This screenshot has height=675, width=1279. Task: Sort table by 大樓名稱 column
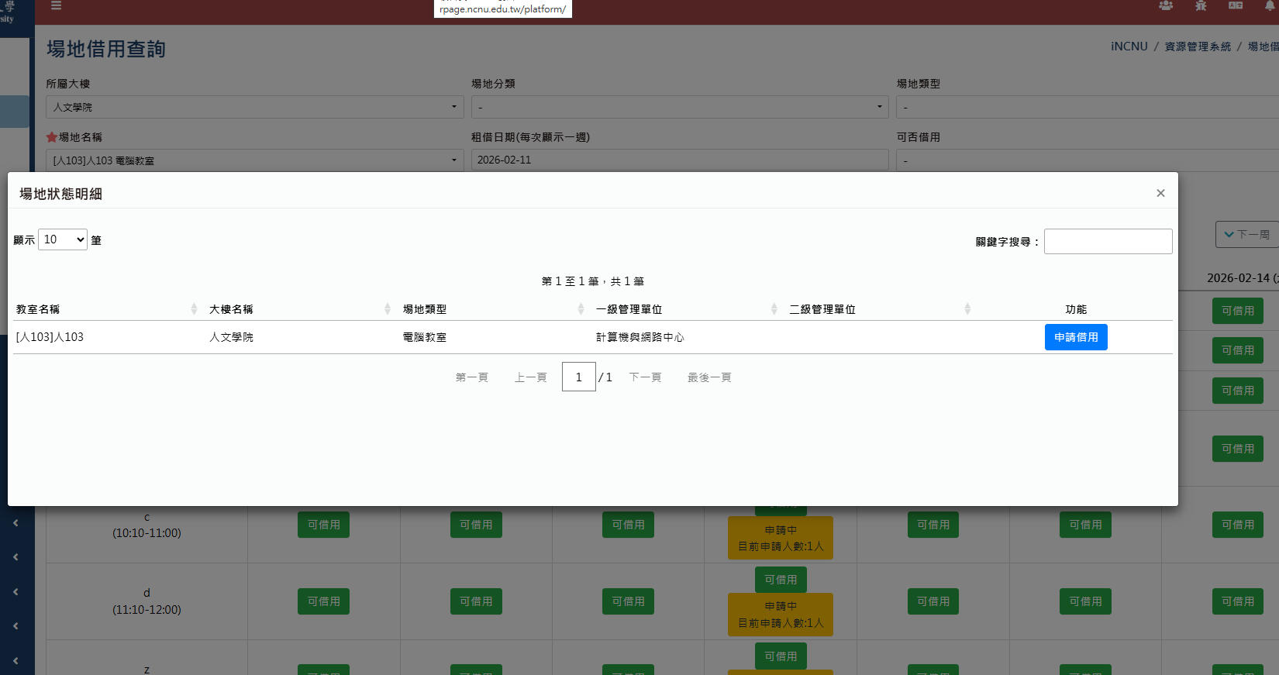[x=300, y=309]
